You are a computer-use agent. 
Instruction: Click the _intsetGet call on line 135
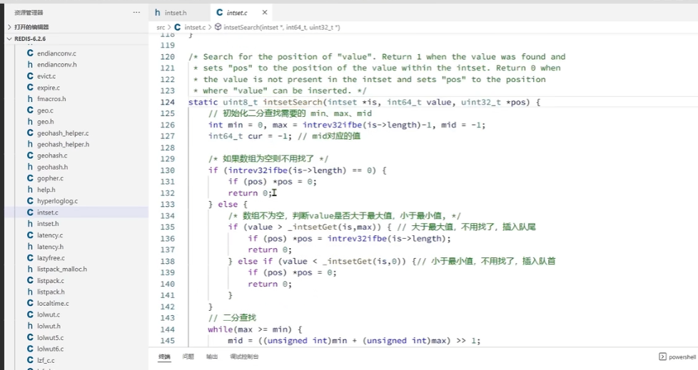312,227
